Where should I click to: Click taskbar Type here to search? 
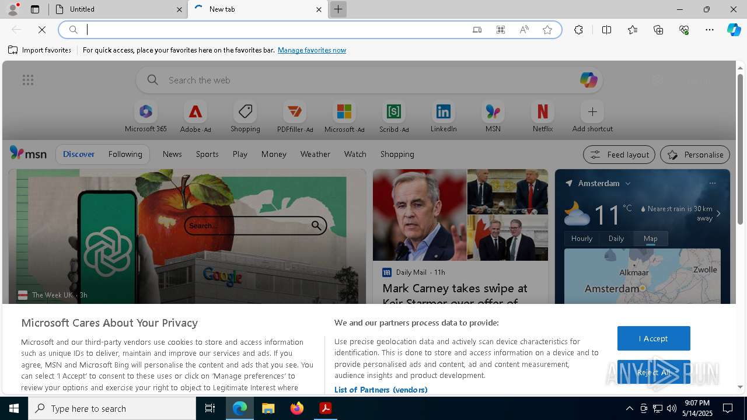(112, 408)
